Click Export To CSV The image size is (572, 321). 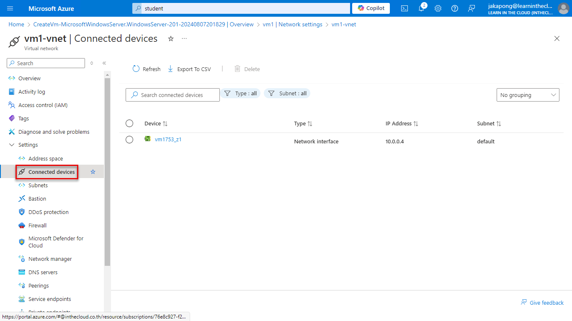click(x=189, y=69)
